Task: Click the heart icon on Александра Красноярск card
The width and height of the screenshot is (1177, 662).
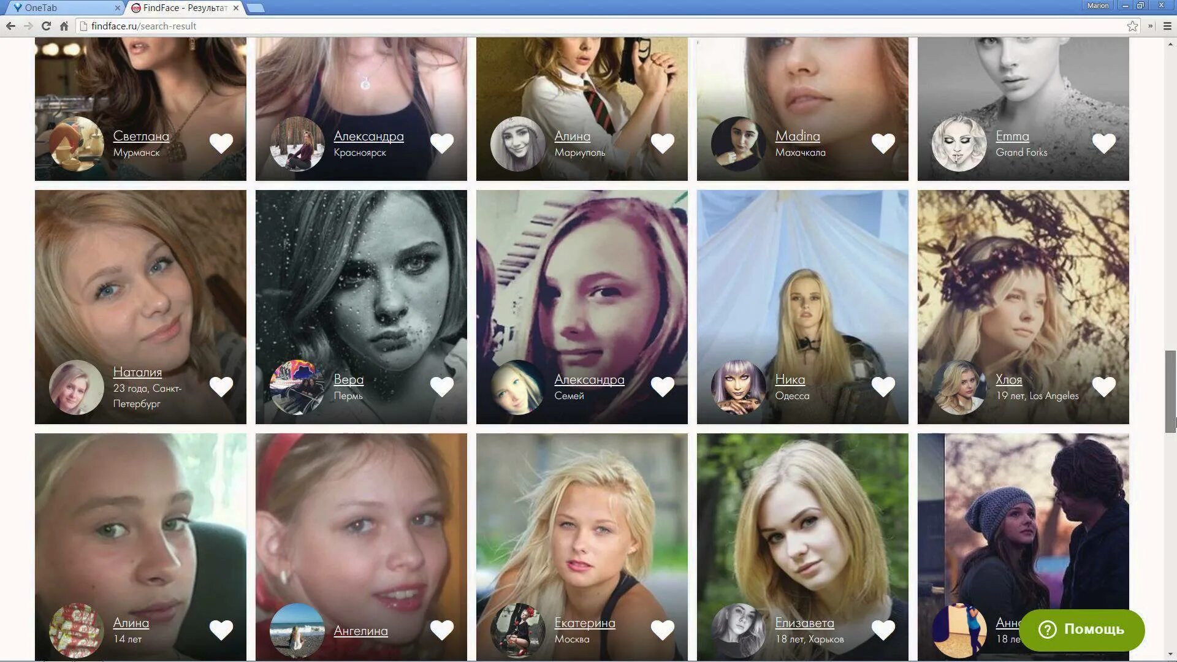Action: [x=441, y=143]
